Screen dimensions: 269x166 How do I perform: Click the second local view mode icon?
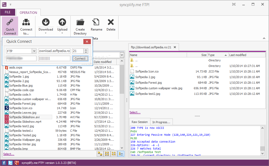click(107, 154)
